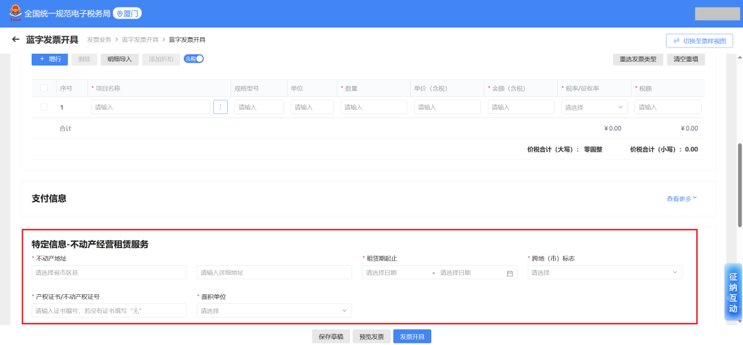Click 切换至票样视图 button
The image size is (743, 345).
700,41
